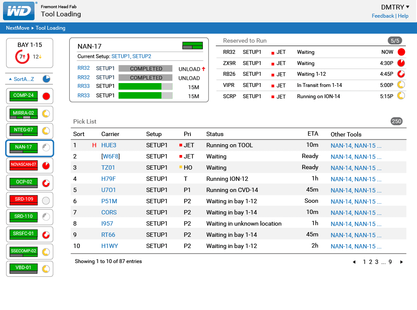Screen dimensions: 417x310
Task: Click the moon icon beside the SCRP entry
Action: pyautogui.click(x=401, y=96)
